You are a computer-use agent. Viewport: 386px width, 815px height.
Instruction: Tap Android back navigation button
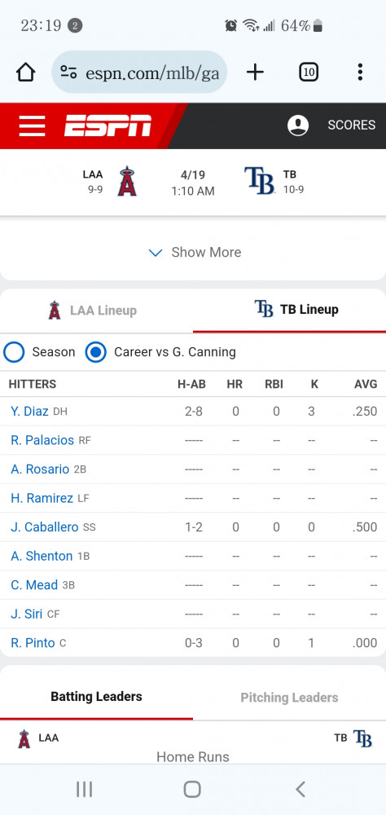pos(300,789)
